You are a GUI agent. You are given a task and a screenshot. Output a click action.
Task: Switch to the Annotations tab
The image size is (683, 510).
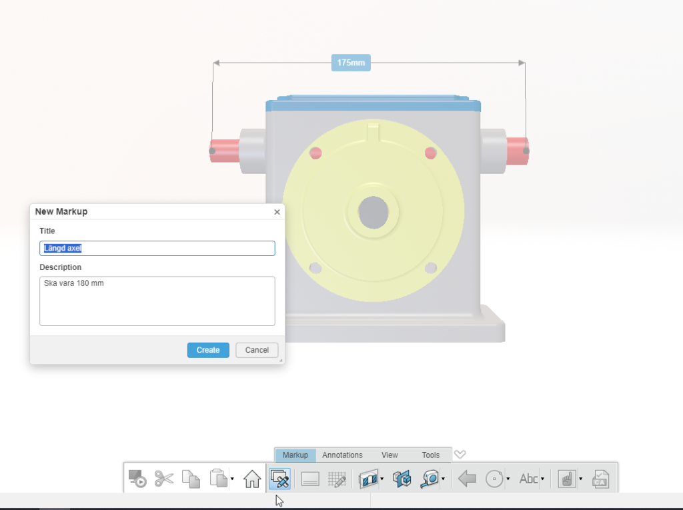(x=342, y=455)
